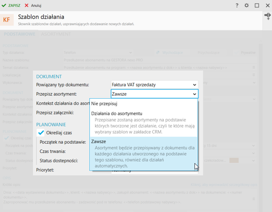The width and height of the screenshot is (272, 212).
Task: Expand the Powiązany typ dokumentu dropdown
Action: click(x=194, y=85)
